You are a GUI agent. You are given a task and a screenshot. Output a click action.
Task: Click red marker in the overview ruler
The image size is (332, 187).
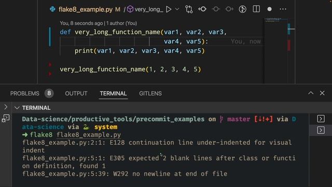click(289, 45)
